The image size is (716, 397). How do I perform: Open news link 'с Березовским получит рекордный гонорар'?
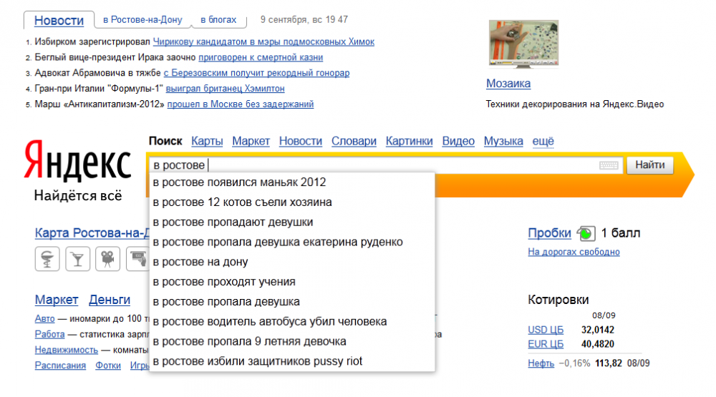tap(256, 72)
